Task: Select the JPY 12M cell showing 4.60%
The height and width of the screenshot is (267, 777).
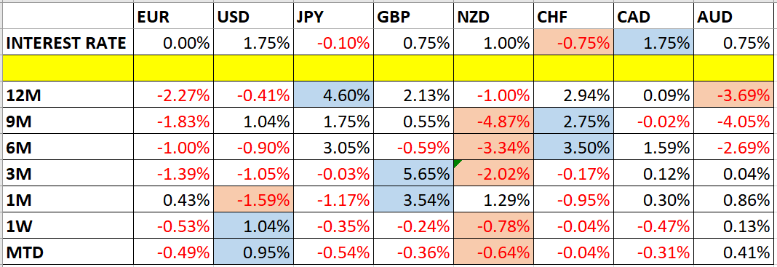Action: point(333,94)
